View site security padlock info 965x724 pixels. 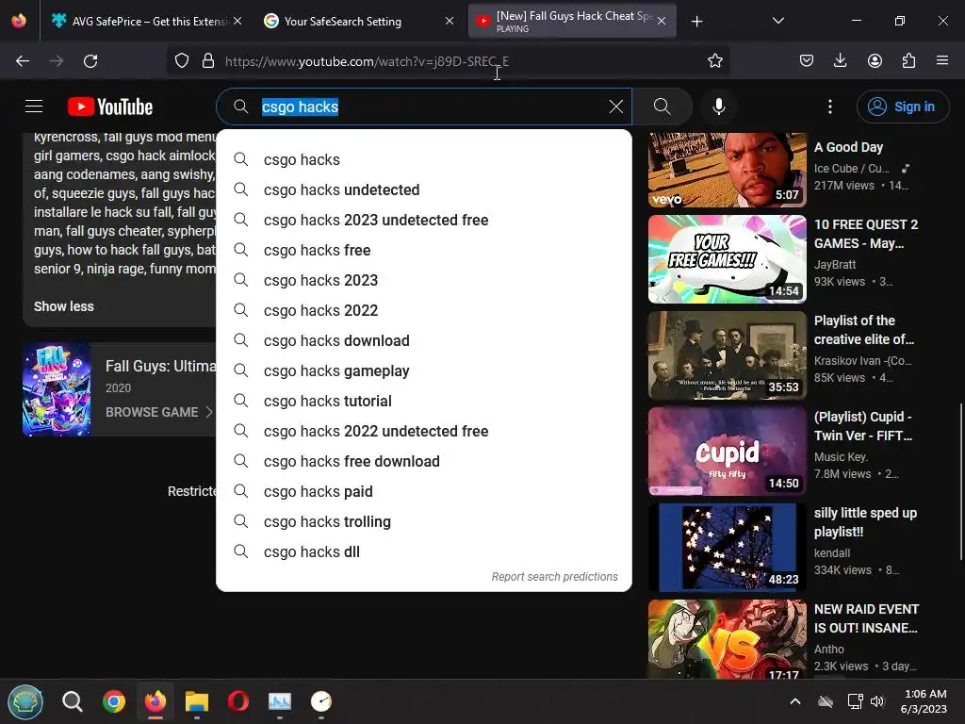[208, 60]
